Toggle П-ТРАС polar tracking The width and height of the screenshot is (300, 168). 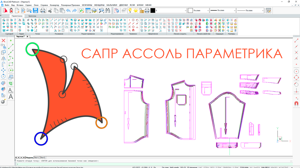point(219,167)
